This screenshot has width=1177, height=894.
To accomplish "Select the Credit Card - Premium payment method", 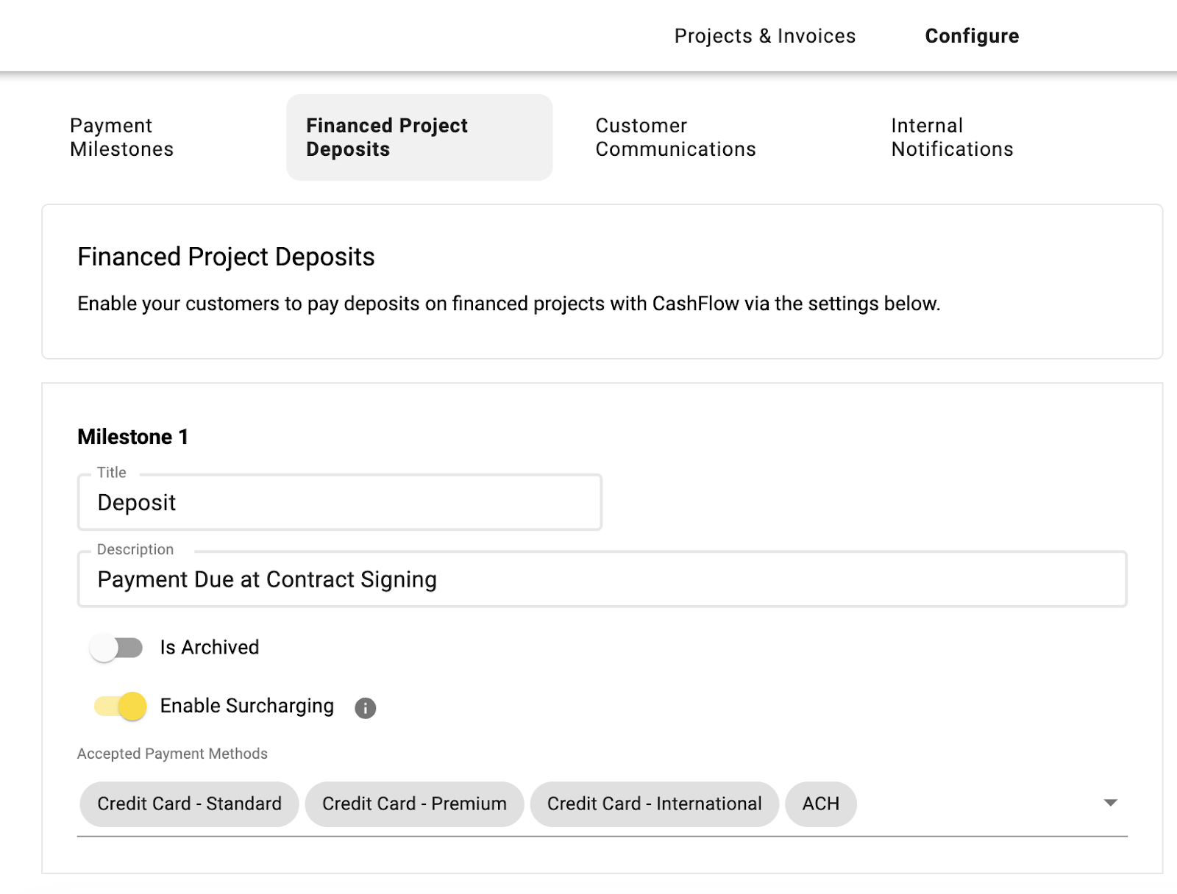I will pyautogui.click(x=413, y=804).
